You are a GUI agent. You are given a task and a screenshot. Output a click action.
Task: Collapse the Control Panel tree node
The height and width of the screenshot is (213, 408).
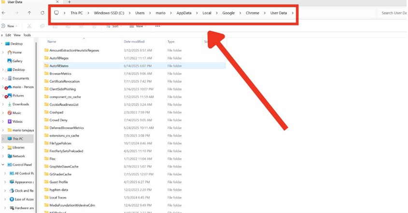[3, 165]
